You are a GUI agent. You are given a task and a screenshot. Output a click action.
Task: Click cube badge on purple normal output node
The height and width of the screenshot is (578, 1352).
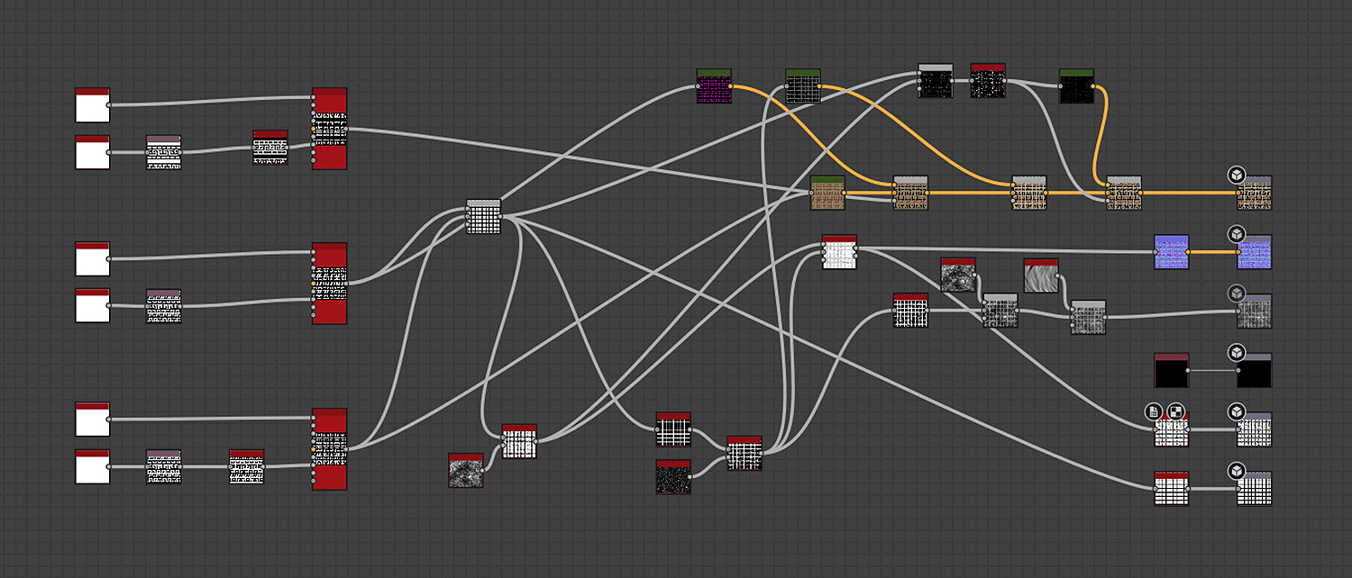[1237, 234]
